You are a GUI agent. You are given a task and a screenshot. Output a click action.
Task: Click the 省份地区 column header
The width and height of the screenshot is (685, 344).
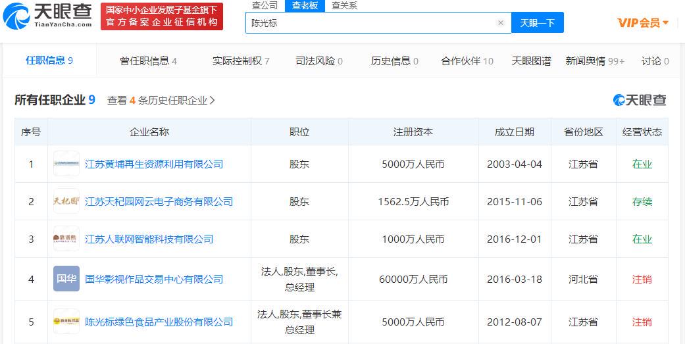[x=583, y=132]
